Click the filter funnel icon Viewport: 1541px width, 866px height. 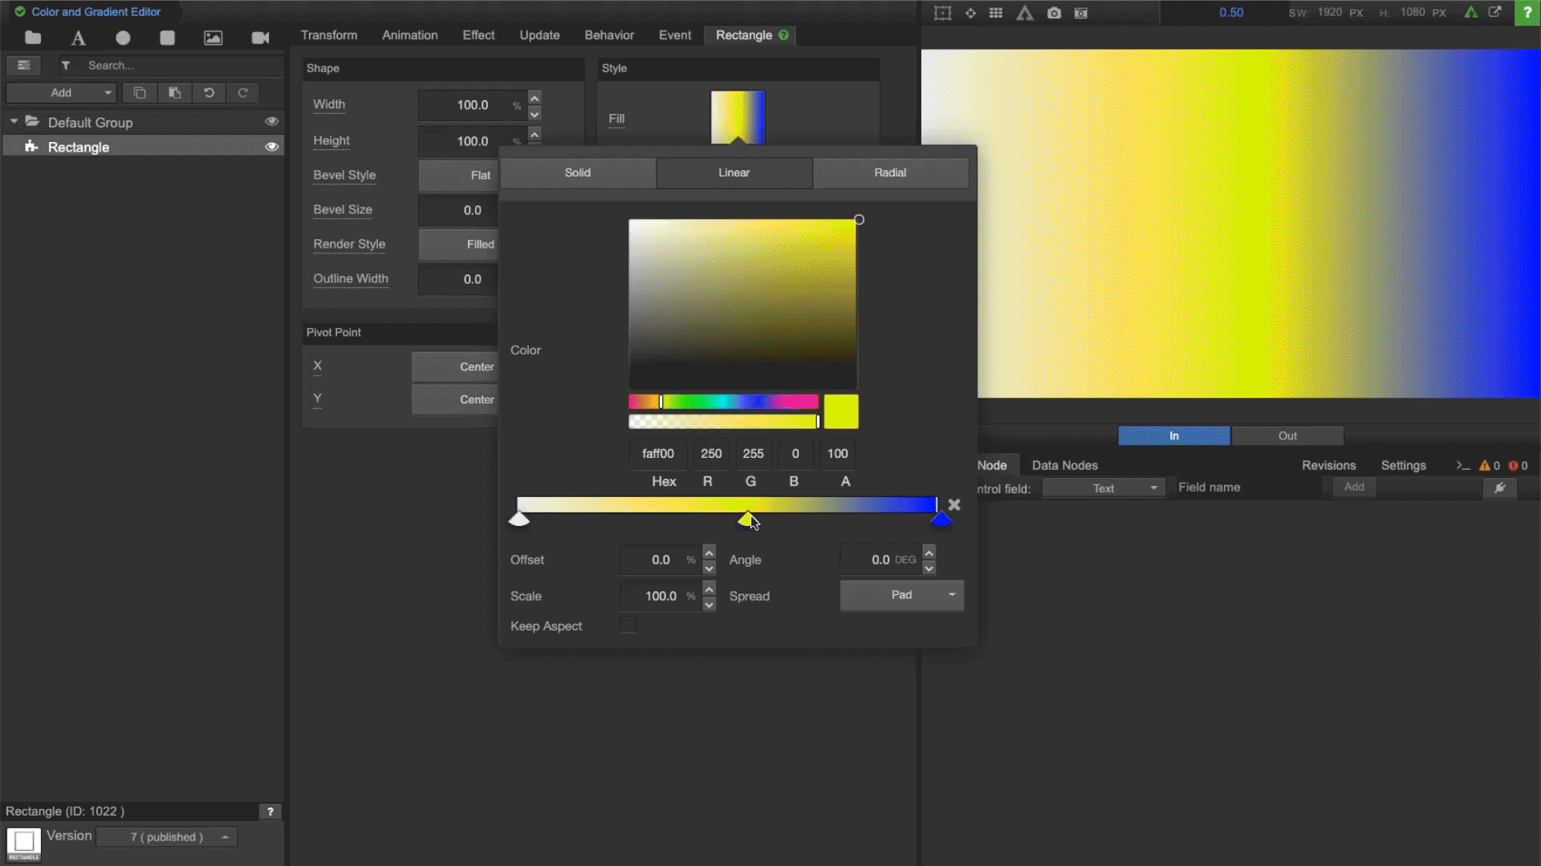click(66, 66)
